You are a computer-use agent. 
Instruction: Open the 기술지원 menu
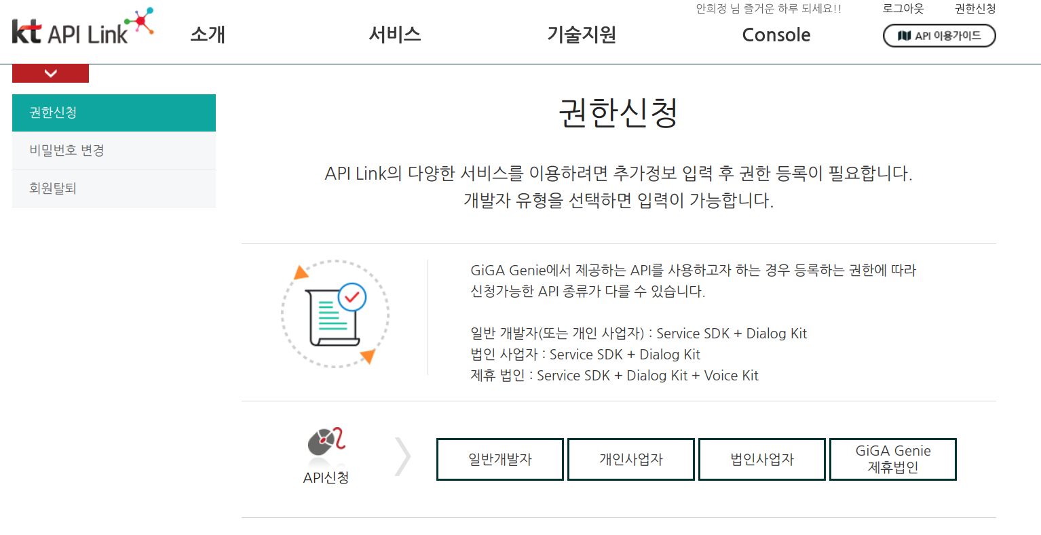pos(582,35)
